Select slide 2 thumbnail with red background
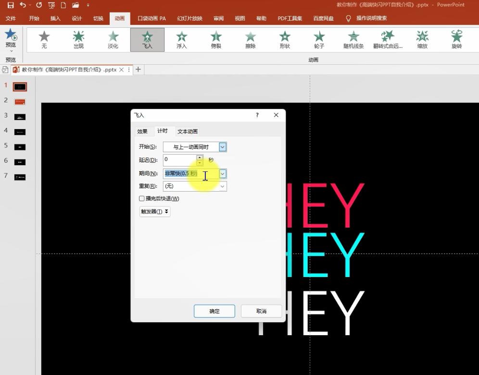The width and height of the screenshot is (479, 375). [20, 102]
